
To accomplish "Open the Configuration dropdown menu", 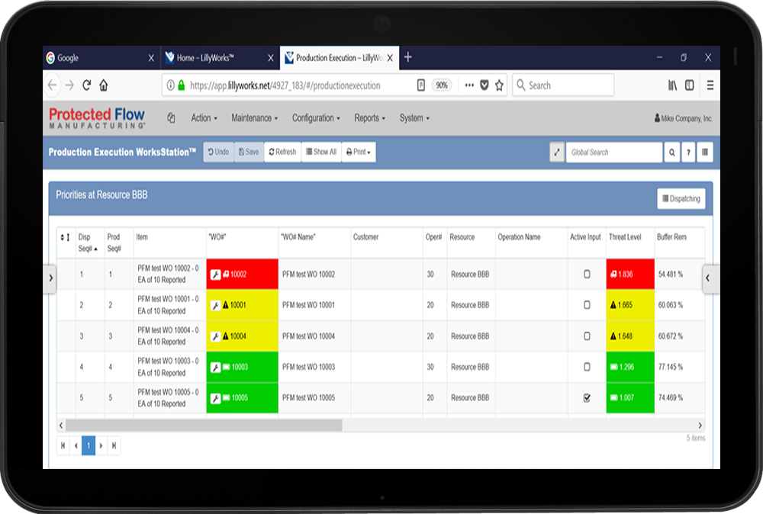I will (x=316, y=118).
